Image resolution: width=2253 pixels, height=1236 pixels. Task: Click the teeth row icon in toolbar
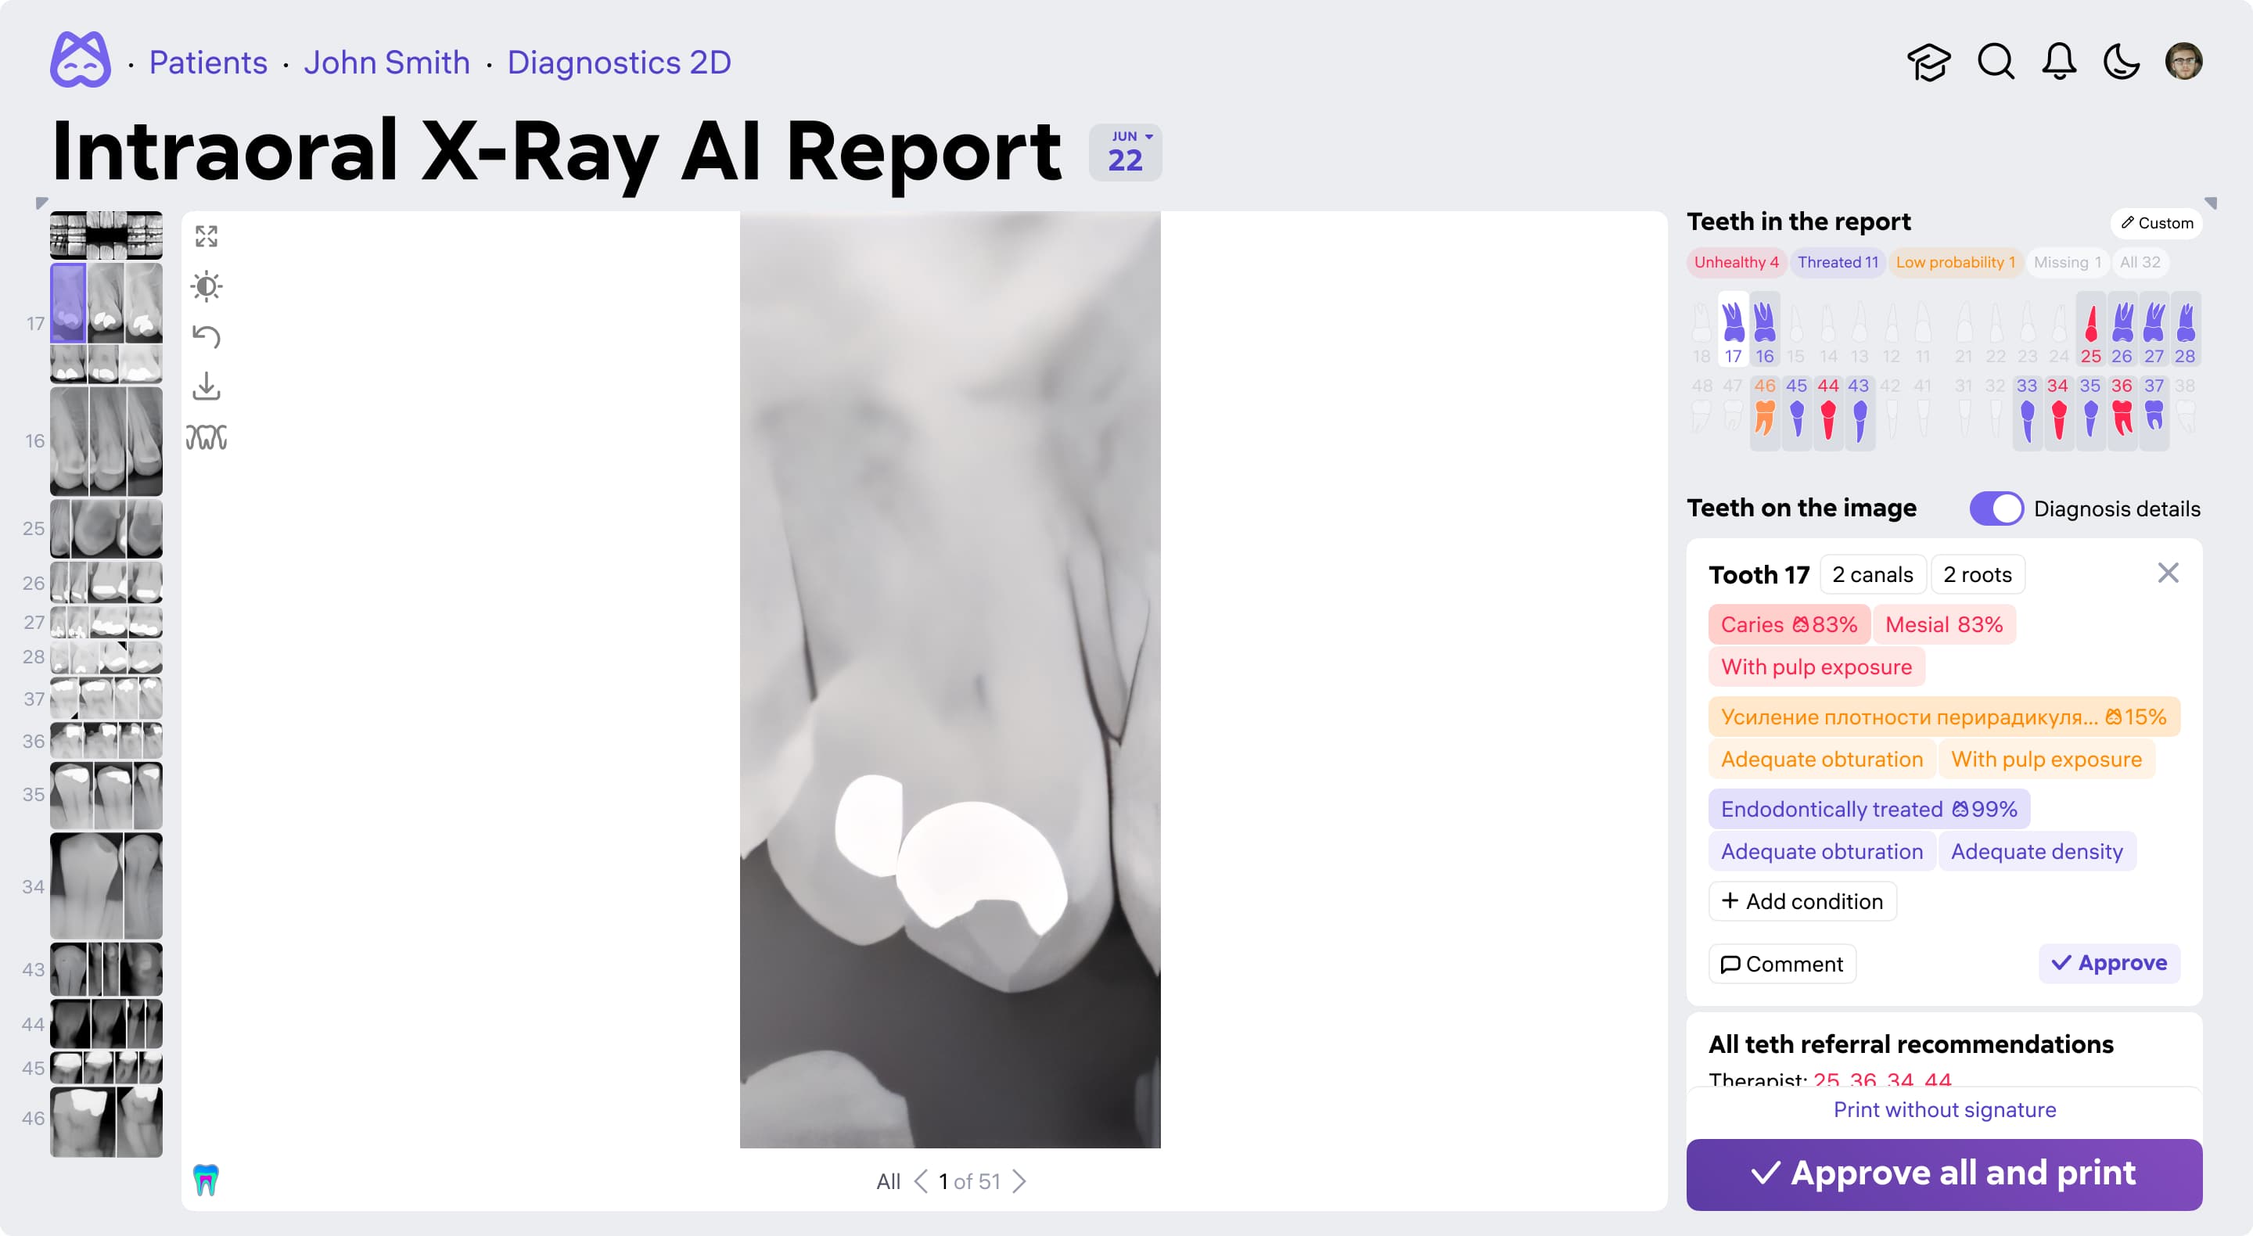(207, 437)
